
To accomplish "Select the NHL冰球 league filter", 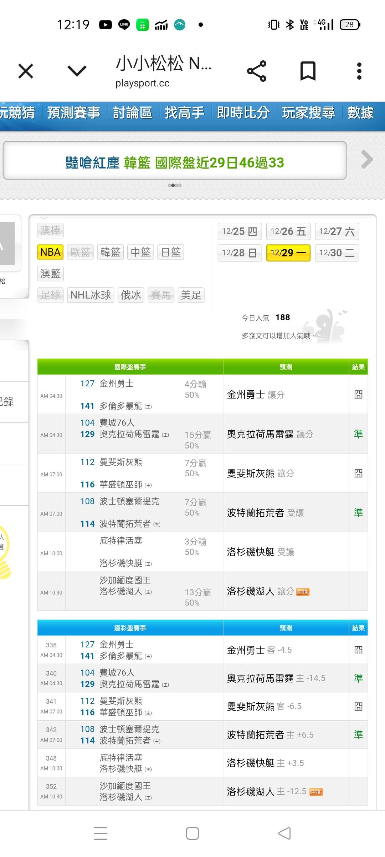I will [91, 295].
